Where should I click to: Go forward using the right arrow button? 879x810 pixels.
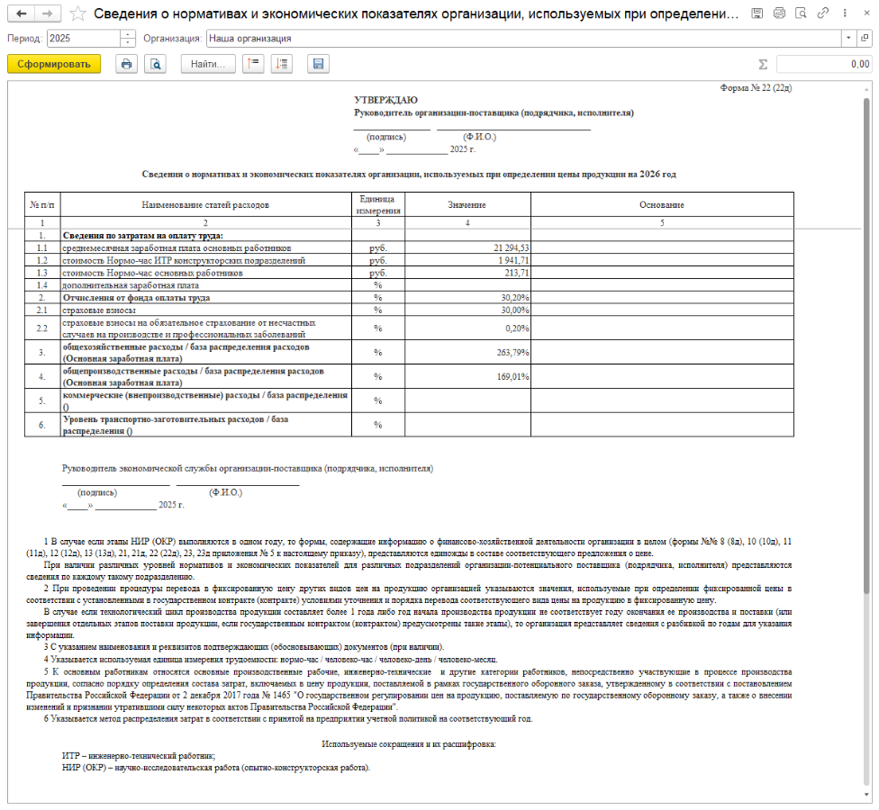[48, 13]
